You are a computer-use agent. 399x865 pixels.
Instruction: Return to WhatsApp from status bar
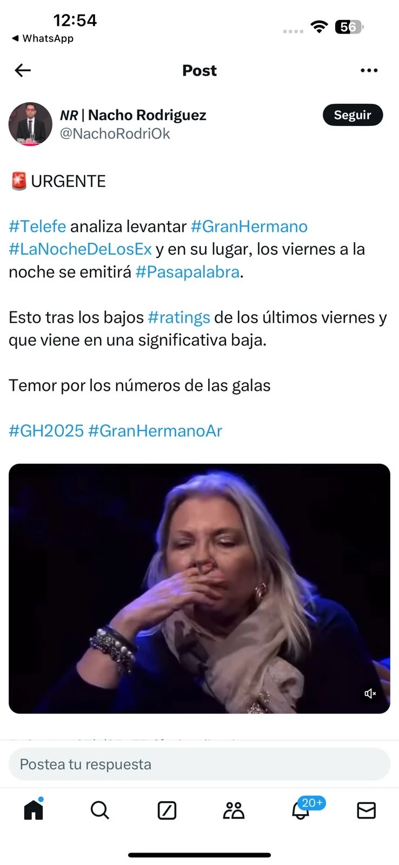pyautogui.click(x=43, y=38)
